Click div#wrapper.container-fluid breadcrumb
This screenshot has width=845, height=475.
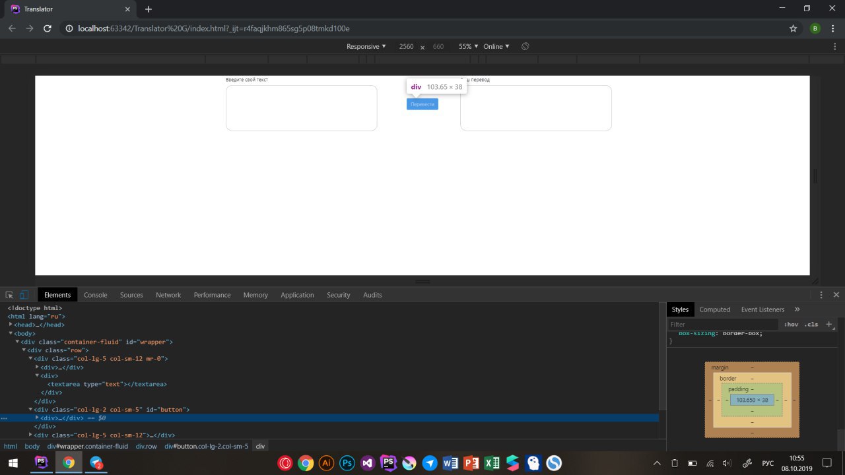(x=87, y=446)
